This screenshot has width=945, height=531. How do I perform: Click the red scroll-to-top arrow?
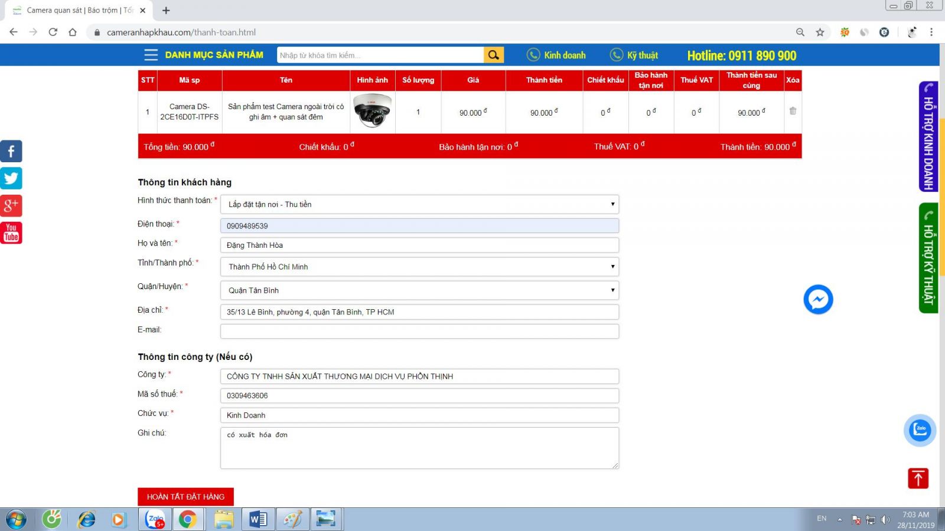(x=918, y=478)
